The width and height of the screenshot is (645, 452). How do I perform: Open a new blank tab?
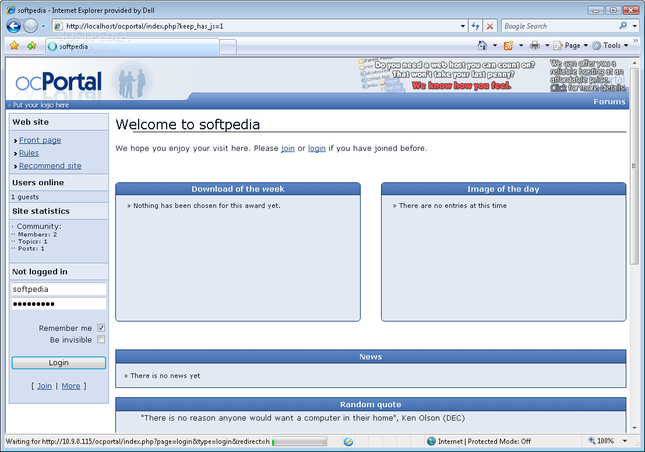click(228, 47)
